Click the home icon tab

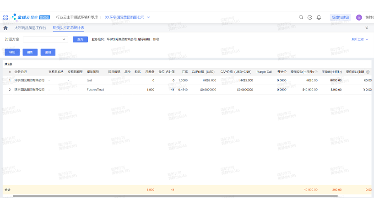(5, 28)
